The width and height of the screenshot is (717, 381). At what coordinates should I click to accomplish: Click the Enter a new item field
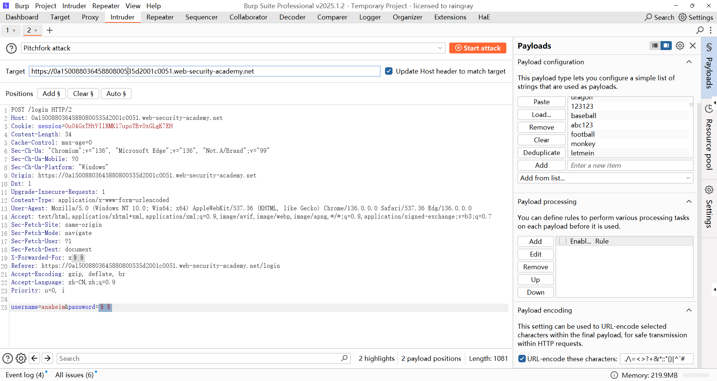click(x=630, y=165)
